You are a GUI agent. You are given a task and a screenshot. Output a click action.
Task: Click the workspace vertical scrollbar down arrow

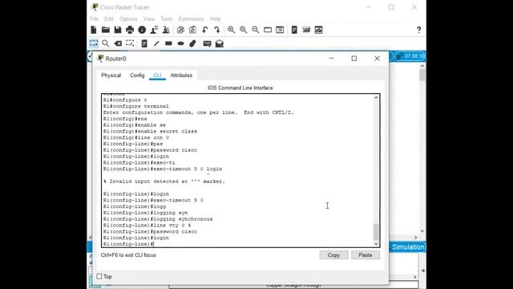click(x=422, y=231)
